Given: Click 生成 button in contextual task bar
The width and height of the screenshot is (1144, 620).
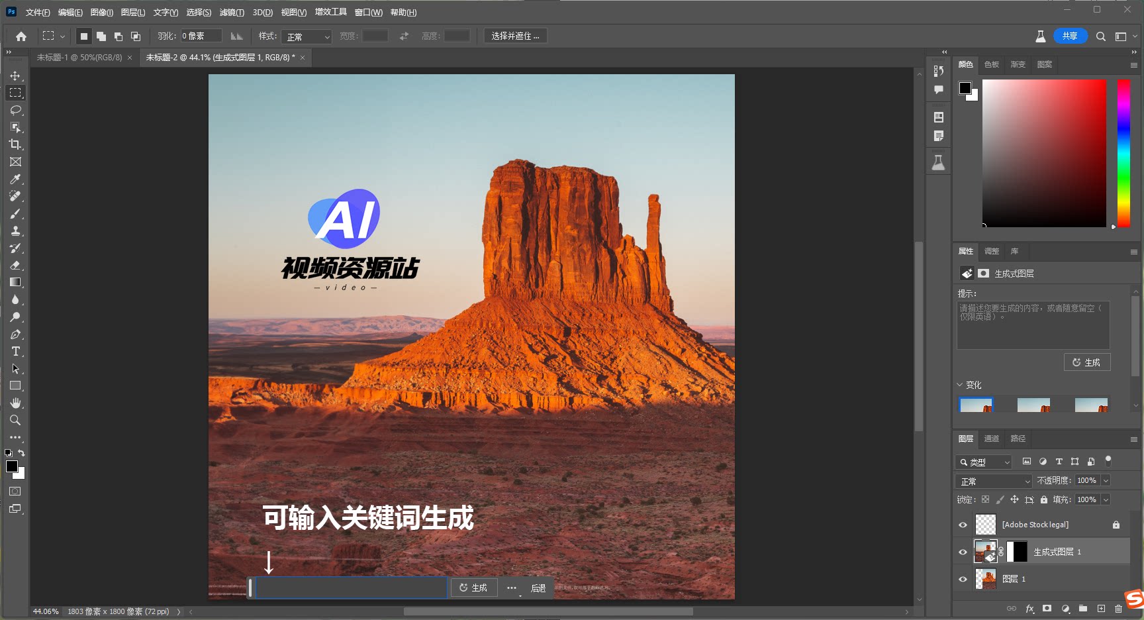Looking at the screenshot, I should coord(473,588).
